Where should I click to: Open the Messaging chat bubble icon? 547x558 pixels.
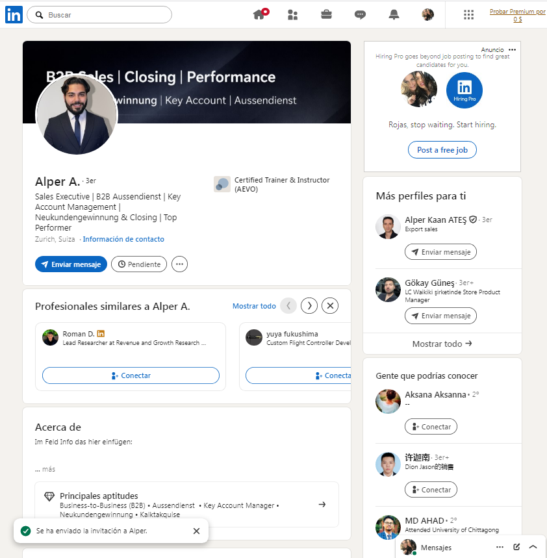(x=360, y=14)
